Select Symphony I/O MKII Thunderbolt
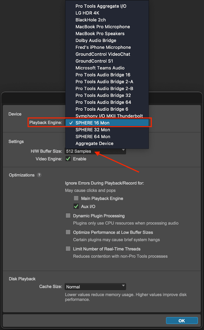The height and width of the screenshot is (330, 204). point(109,116)
